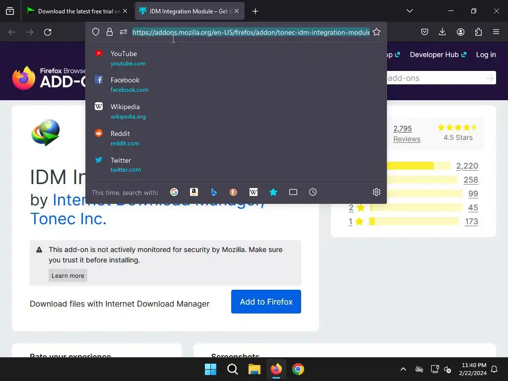Close the IDM Integration Module tab
Viewport: 508px width, 381px height.
click(237, 11)
